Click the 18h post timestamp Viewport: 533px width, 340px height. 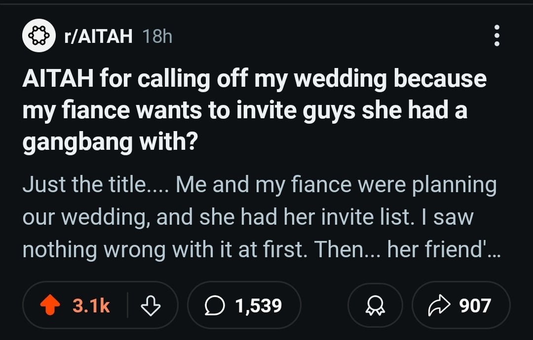157,36
